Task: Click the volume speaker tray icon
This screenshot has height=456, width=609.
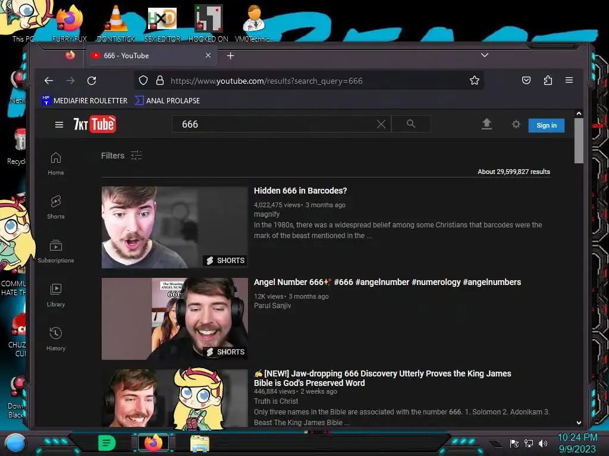Action: click(542, 443)
